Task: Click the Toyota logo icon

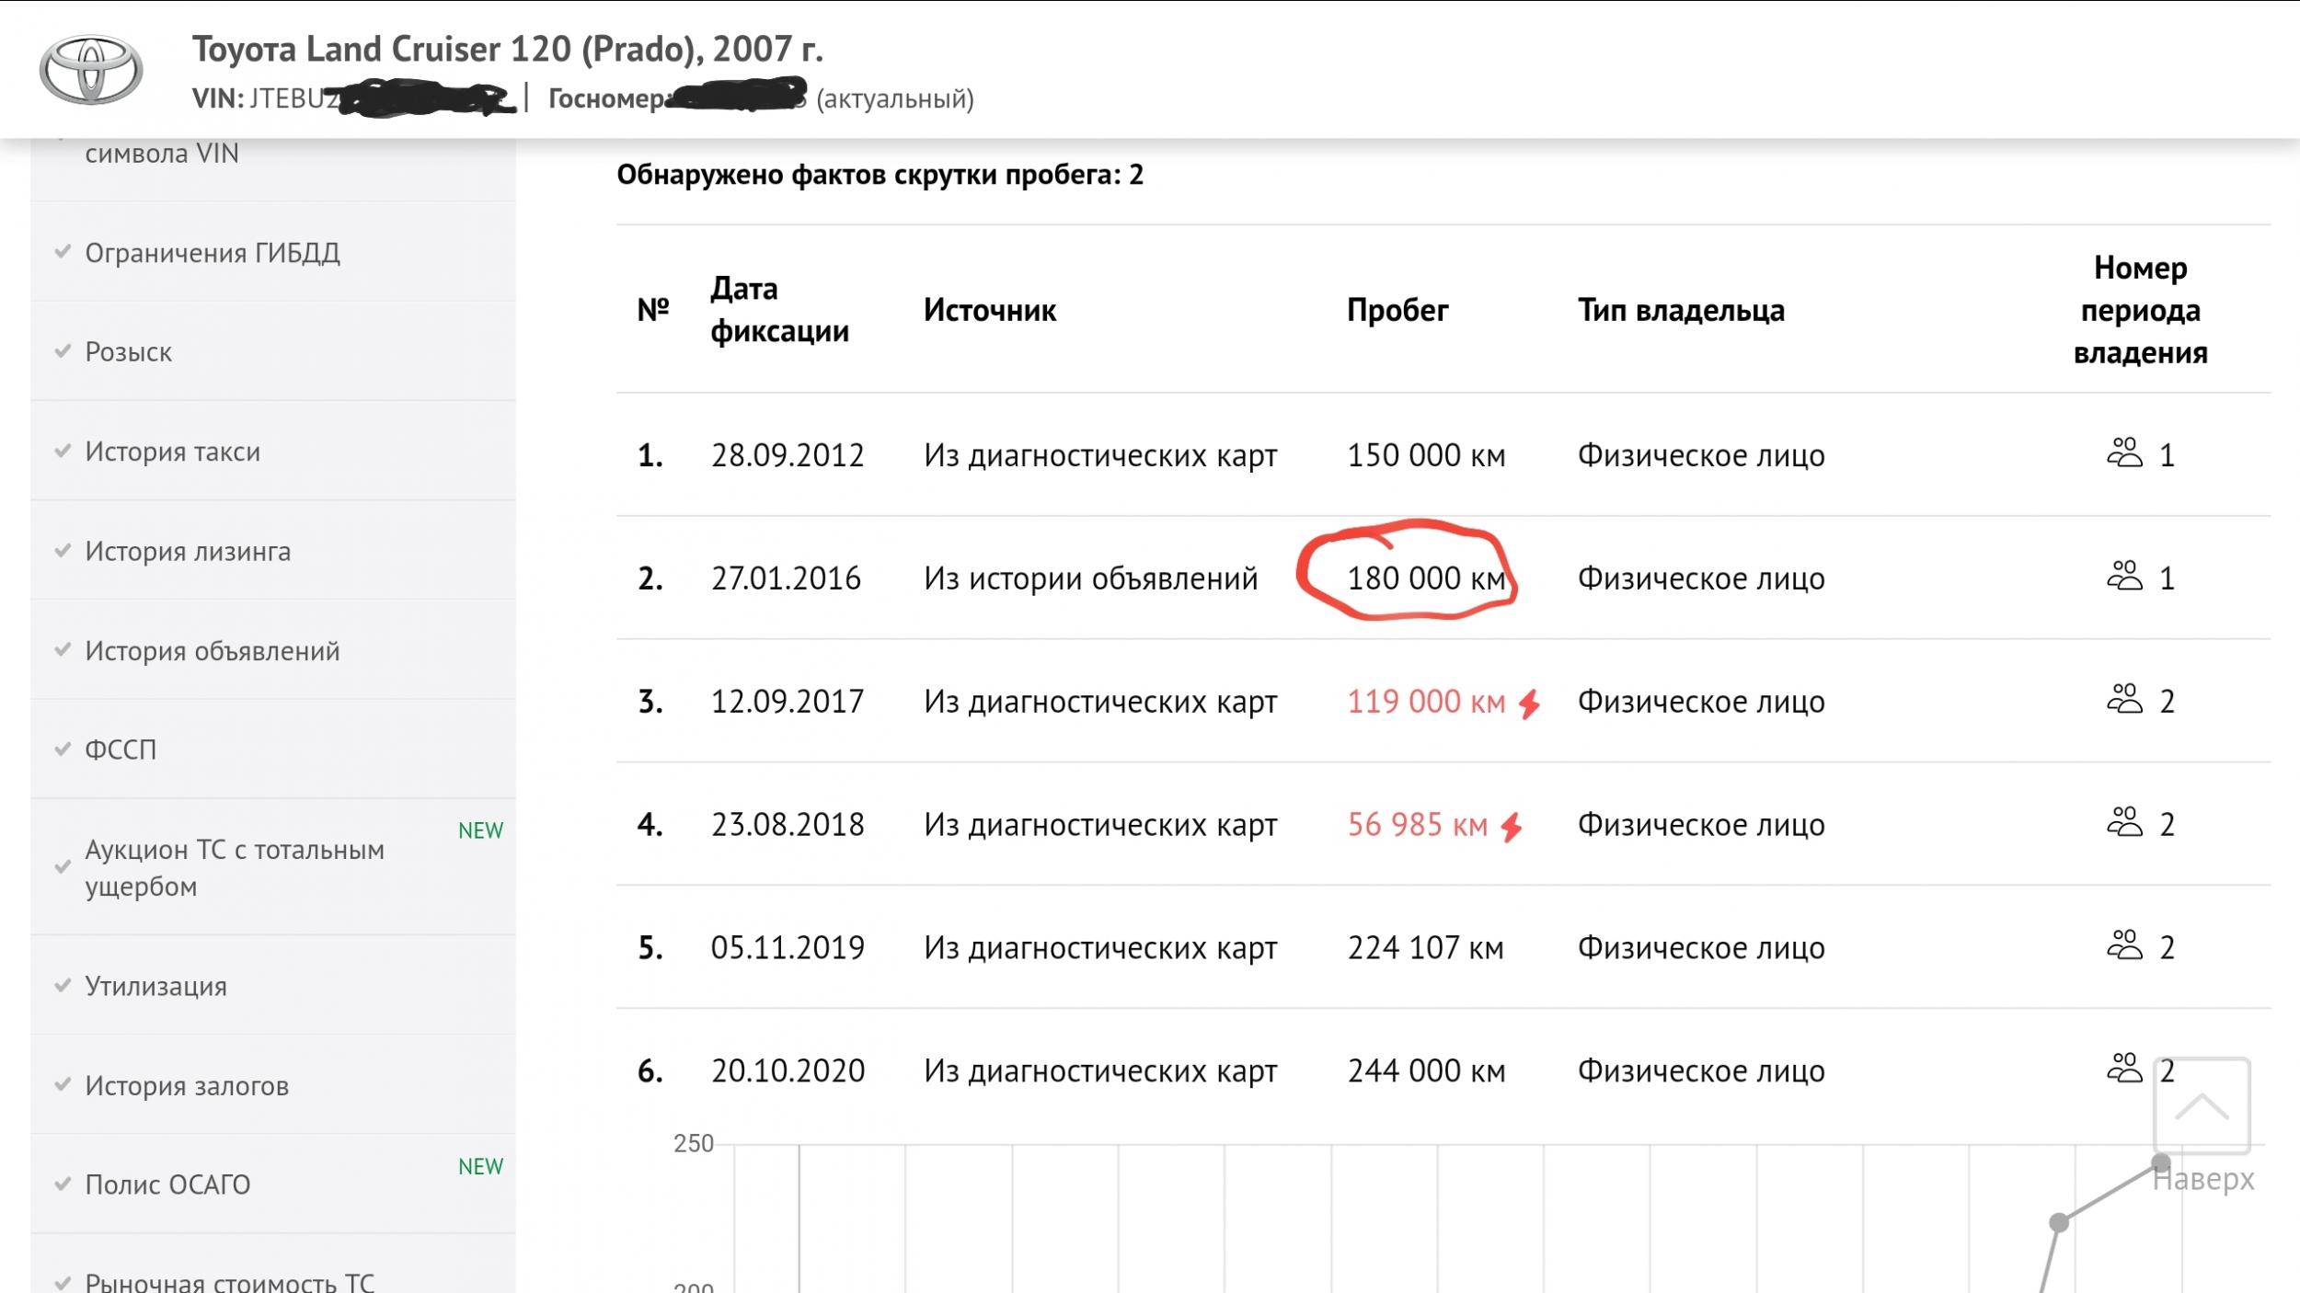Action: coord(90,70)
